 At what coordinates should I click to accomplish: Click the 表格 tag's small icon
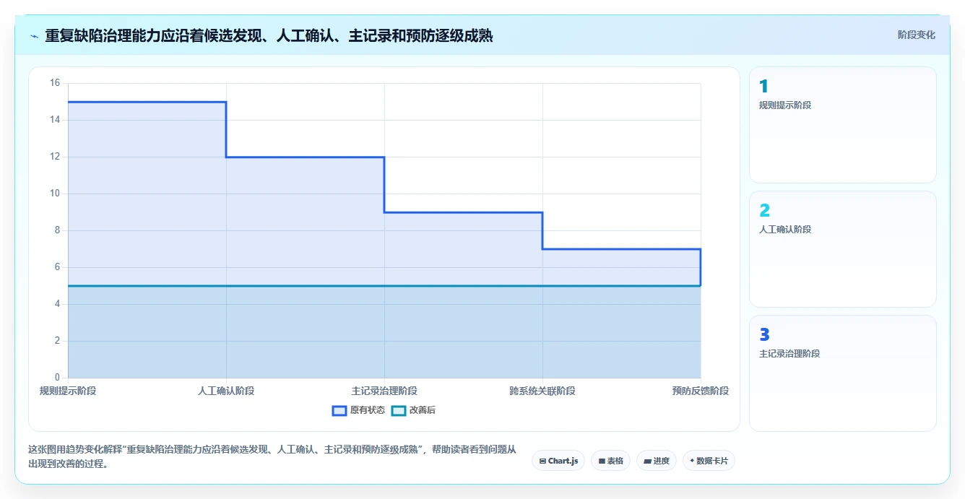602,461
